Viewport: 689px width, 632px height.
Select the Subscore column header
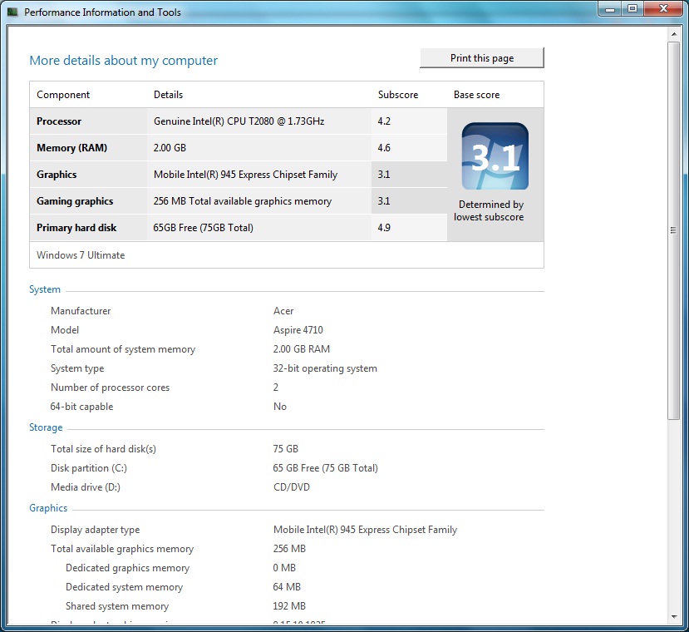click(x=398, y=95)
